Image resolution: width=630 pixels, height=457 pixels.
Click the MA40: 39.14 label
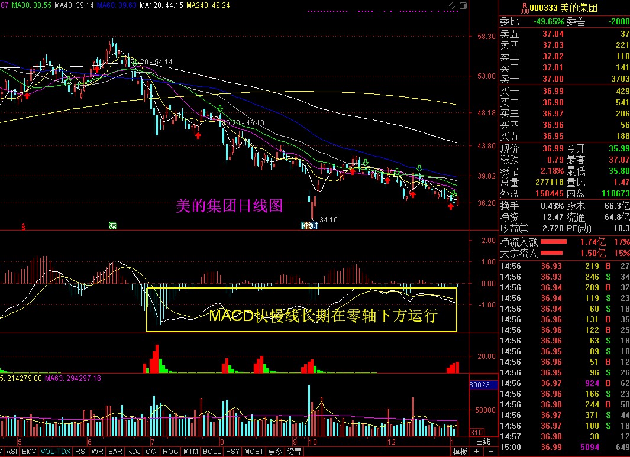click(x=74, y=5)
